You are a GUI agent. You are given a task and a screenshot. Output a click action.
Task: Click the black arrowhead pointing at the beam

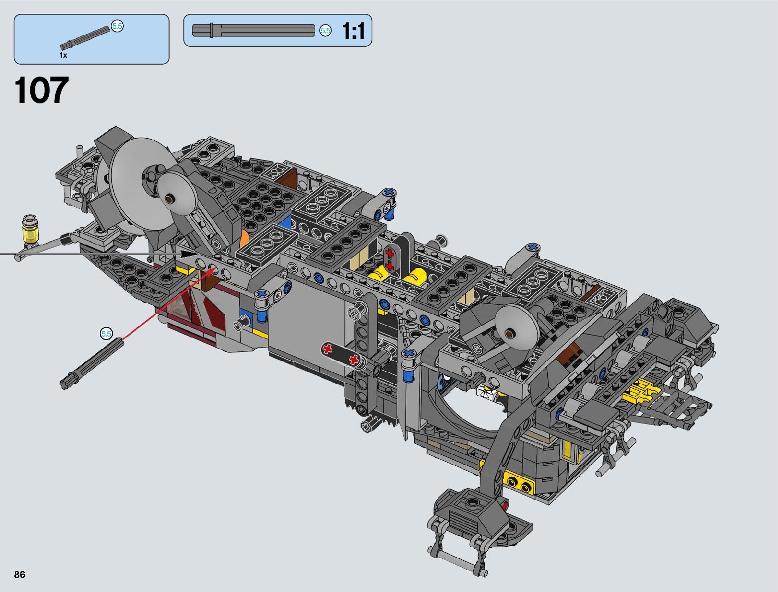pos(189,254)
